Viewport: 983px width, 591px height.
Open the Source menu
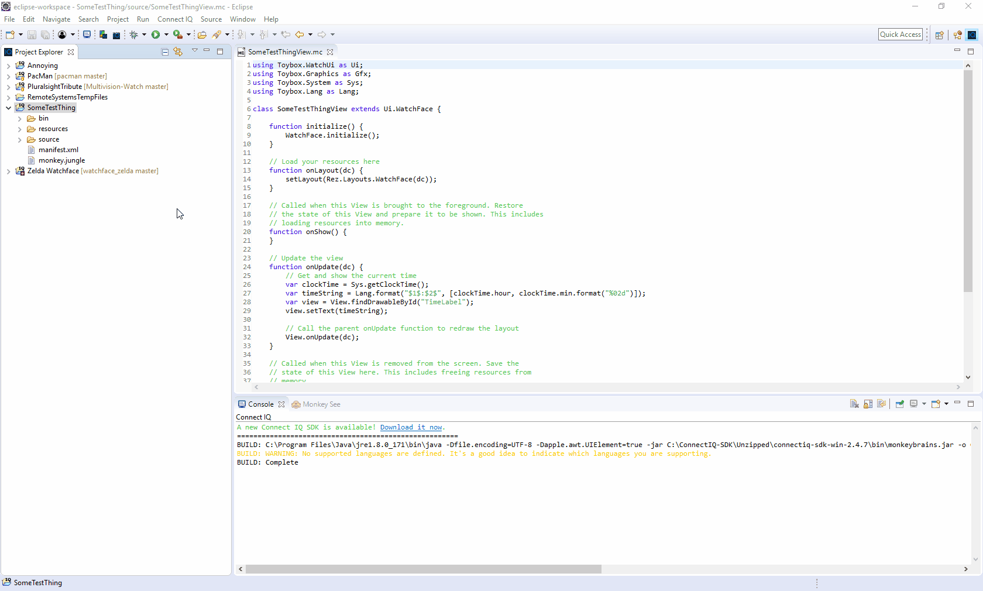[x=211, y=19]
